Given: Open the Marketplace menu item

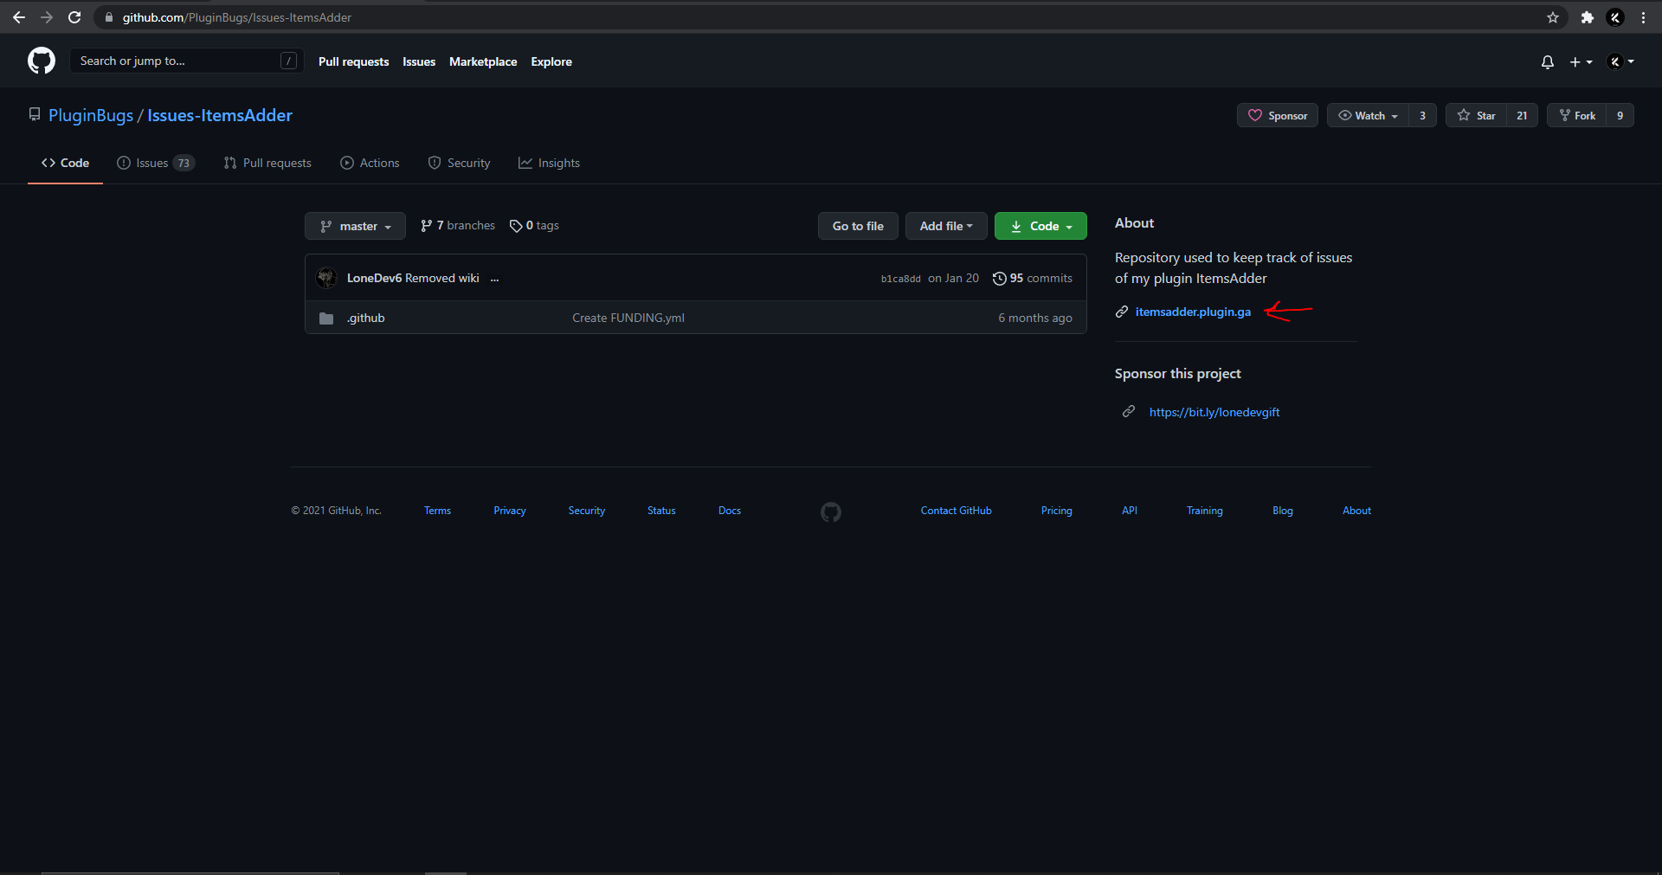Looking at the screenshot, I should (x=483, y=61).
